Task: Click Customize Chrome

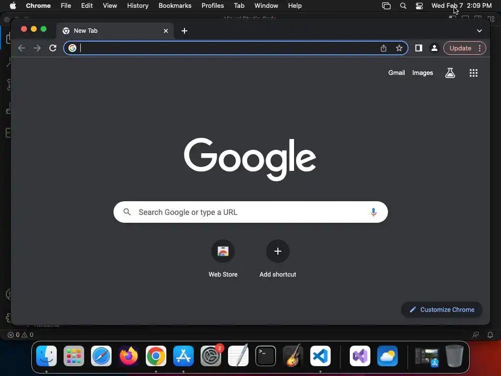Action: (x=442, y=309)
